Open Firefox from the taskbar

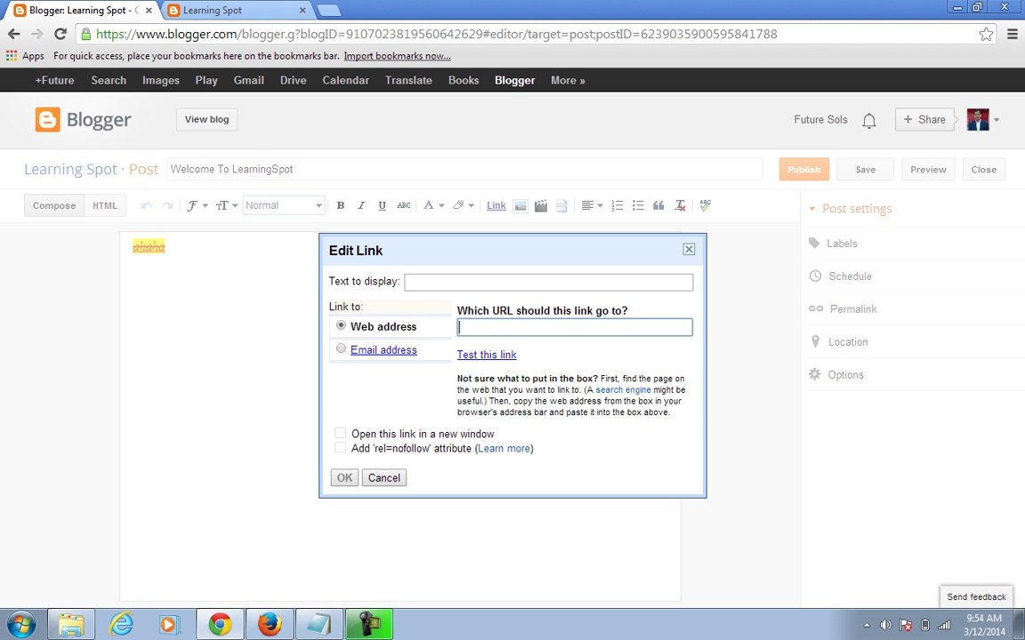[270, 624]
